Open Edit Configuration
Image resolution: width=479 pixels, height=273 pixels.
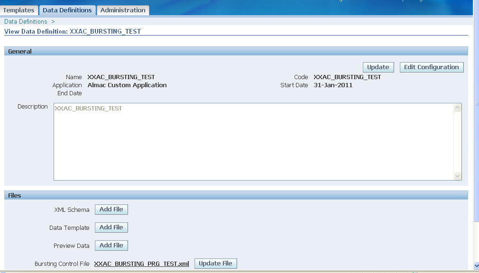pos(432,67)
